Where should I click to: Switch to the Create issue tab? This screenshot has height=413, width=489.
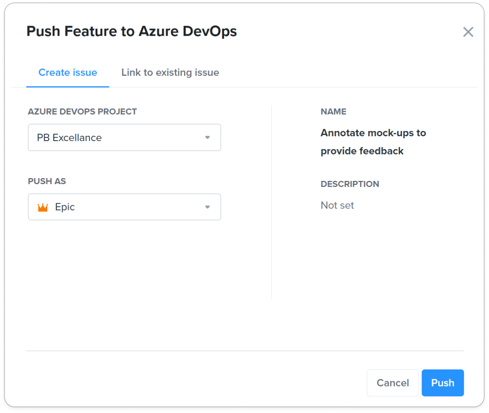click(67, 72)
